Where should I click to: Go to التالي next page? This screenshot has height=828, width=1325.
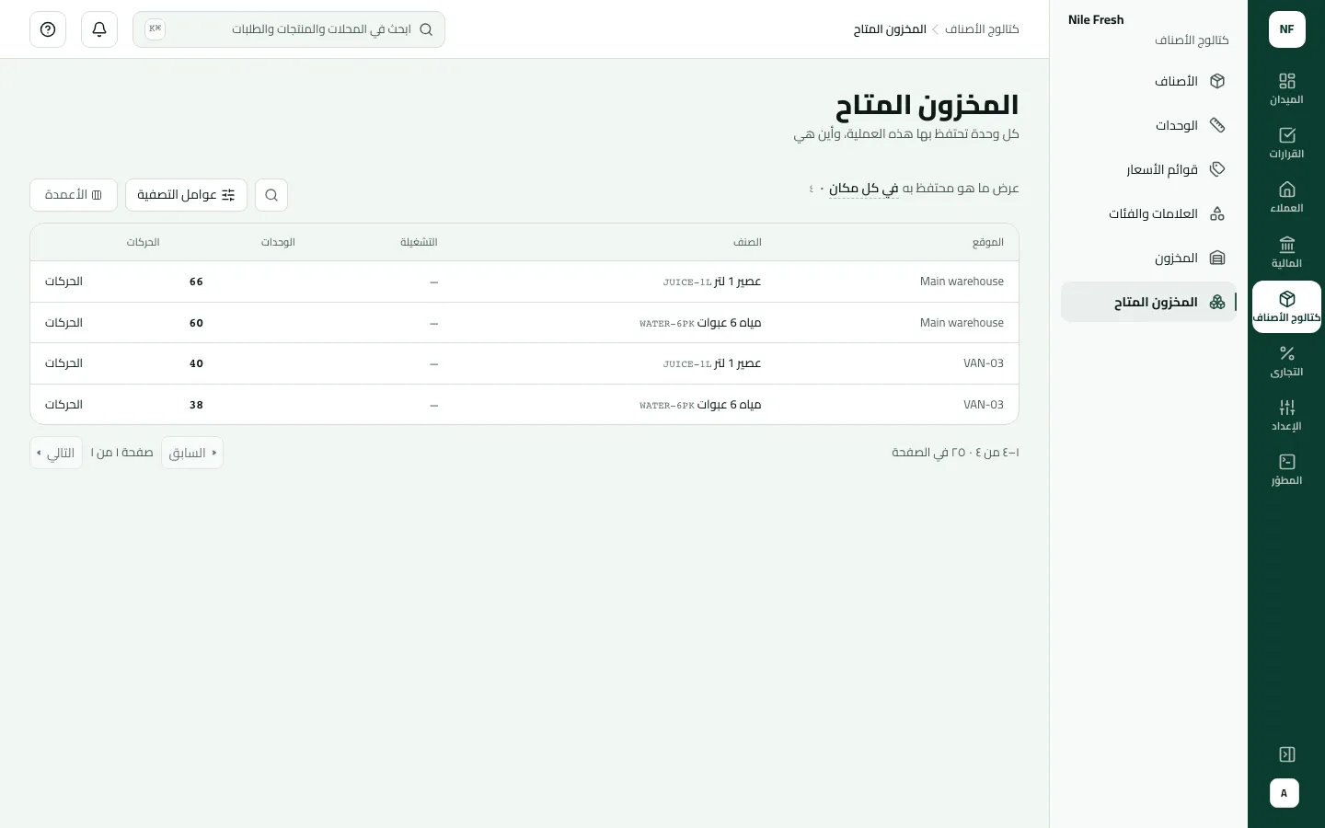click(56, 453)
